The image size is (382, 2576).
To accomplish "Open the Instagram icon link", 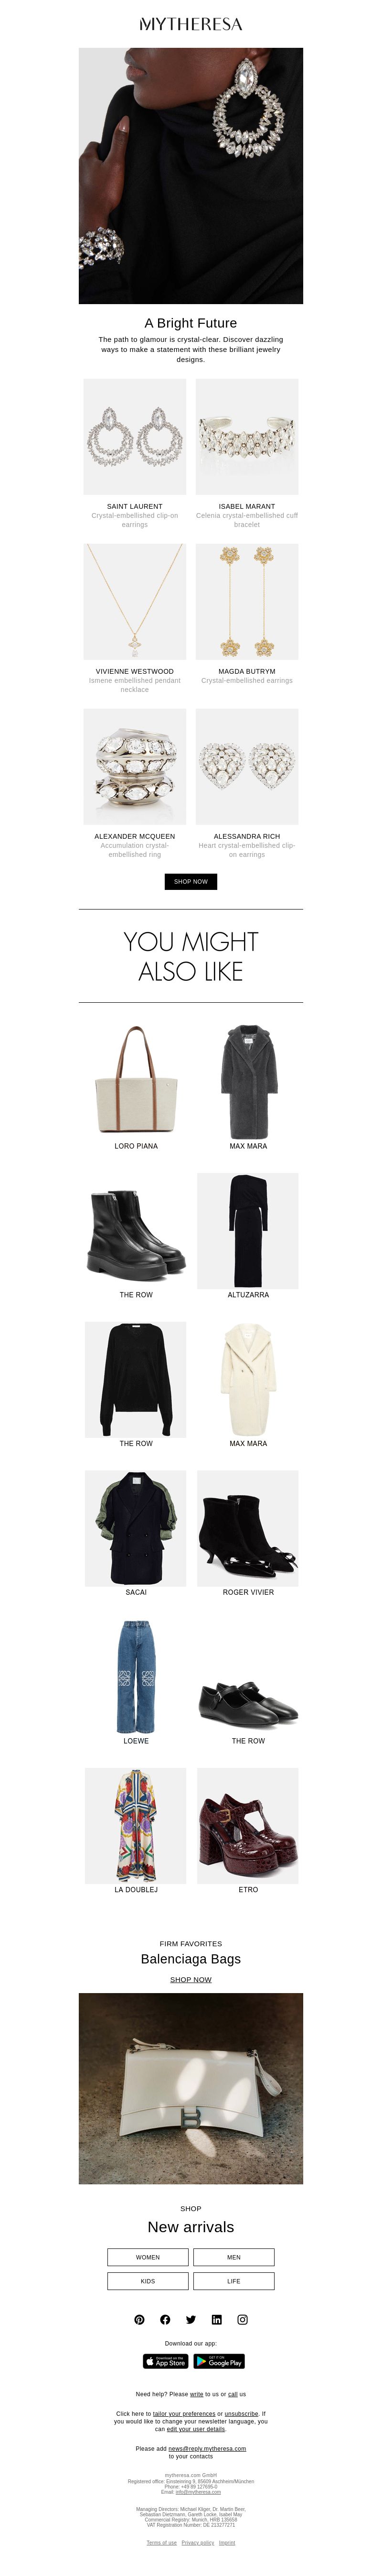I will (x=243, y=2319).
